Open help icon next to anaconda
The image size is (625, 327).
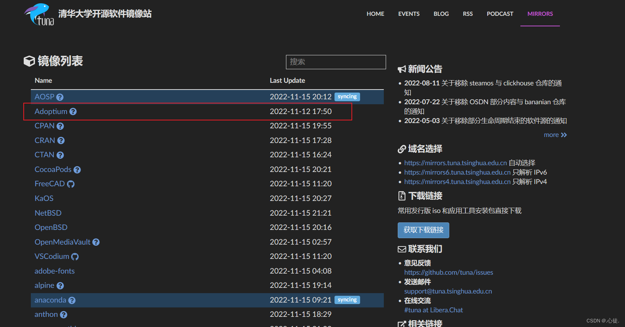[x=72, y=300]
